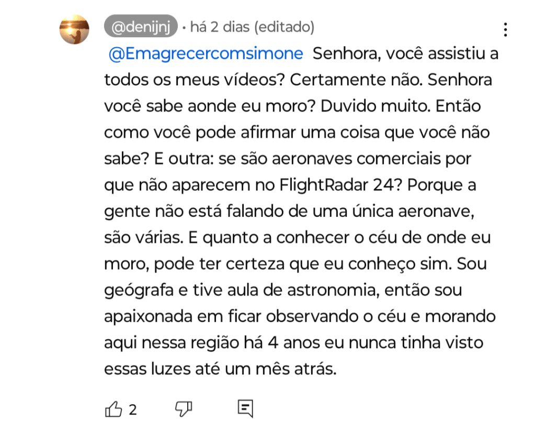Open the commenter's profile avatar
The width and height of the screenshot is (535, 434).
point(74,30)
